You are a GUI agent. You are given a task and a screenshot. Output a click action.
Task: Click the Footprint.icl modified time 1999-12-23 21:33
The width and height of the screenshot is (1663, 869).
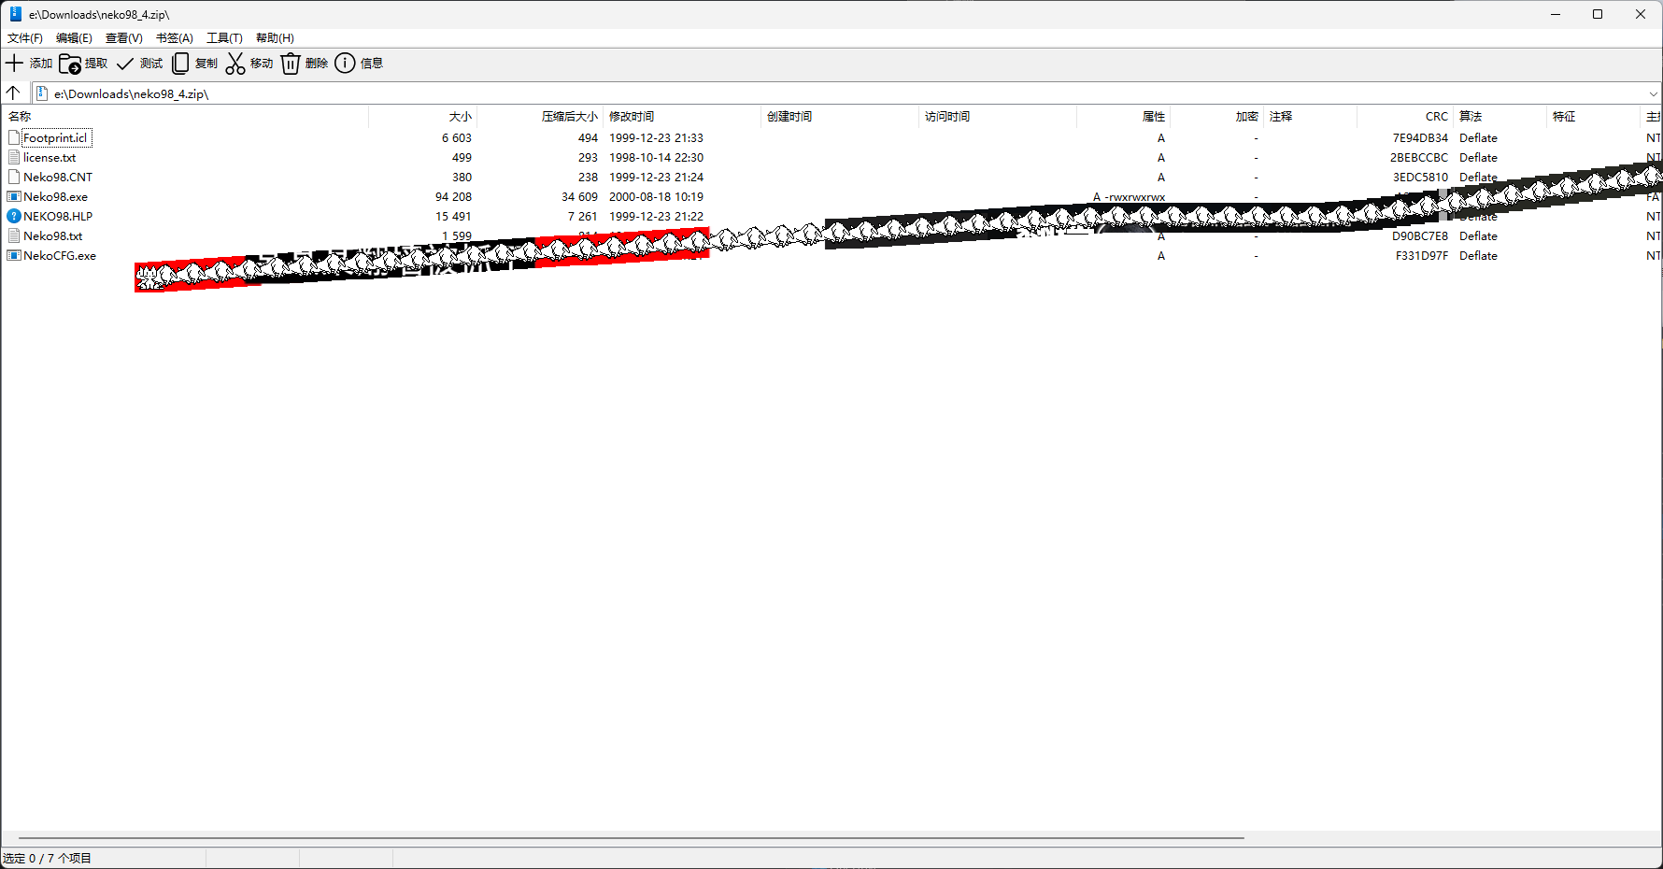pyautogui.click(x=656, y=138)
